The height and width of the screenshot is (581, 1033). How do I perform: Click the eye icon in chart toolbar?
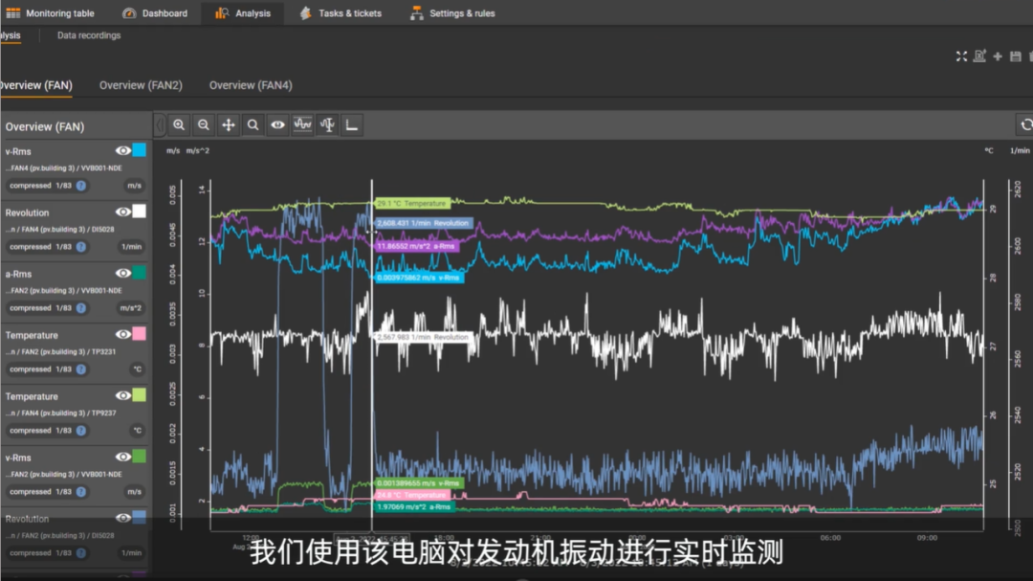coord(277,124)
